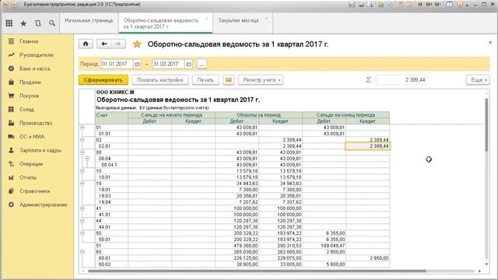Collapse account 19 group

(82, 184)
